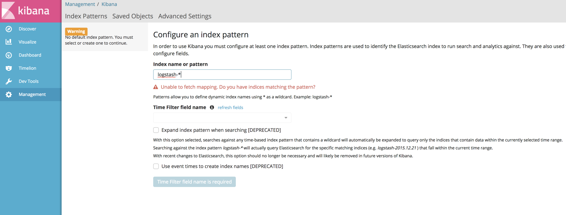Click the Unable to fetch mapping error text
566x215 pixels.
238,87
